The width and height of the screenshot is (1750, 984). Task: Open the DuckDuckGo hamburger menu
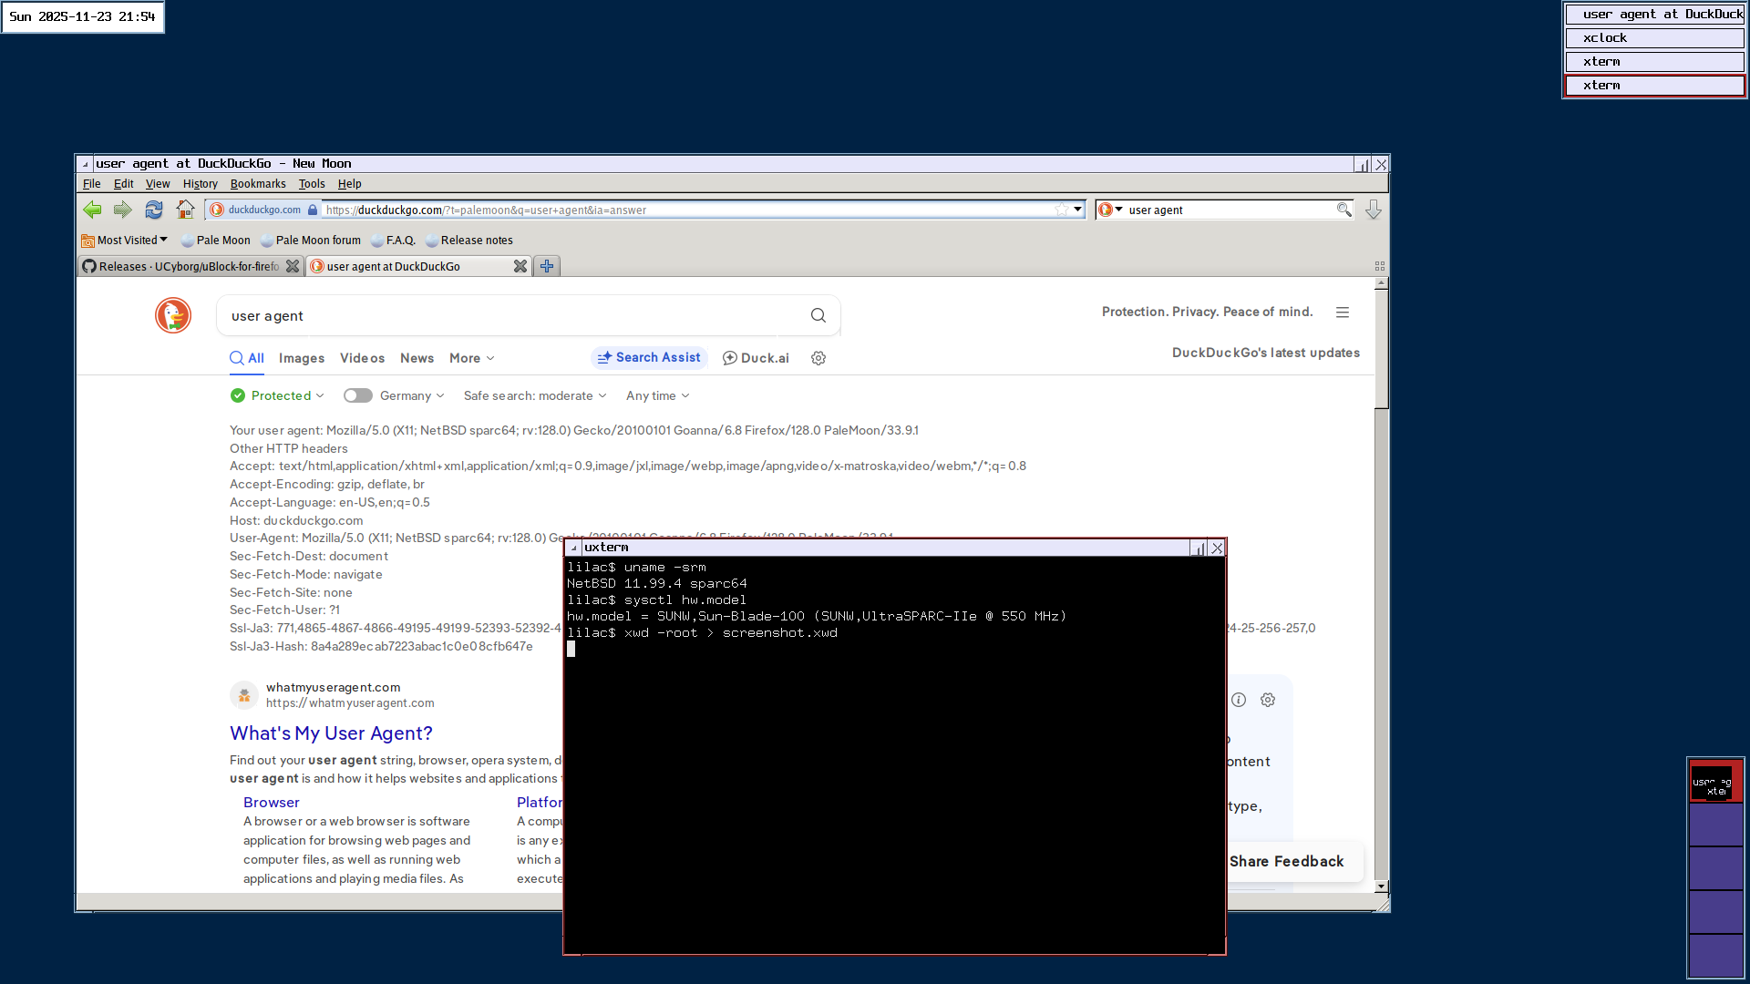(x=1343, y=312)
